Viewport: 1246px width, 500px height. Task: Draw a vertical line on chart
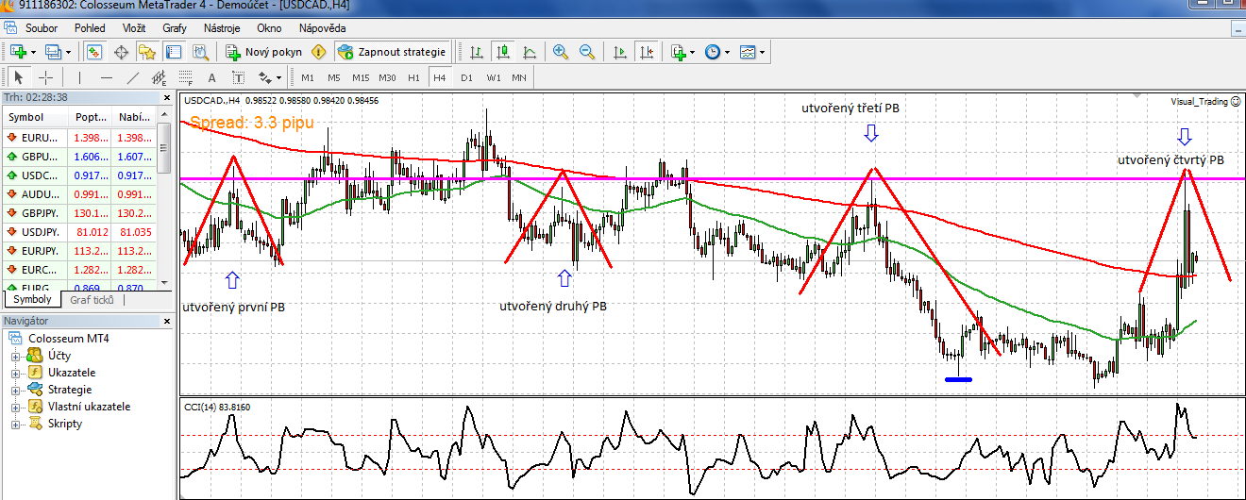point(80,77)
